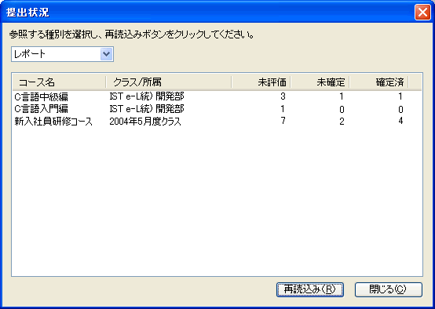The width and height of the screenshot is (435, 309).
Task: Click the 閉じる(C) button
Action: coord(389,289)
